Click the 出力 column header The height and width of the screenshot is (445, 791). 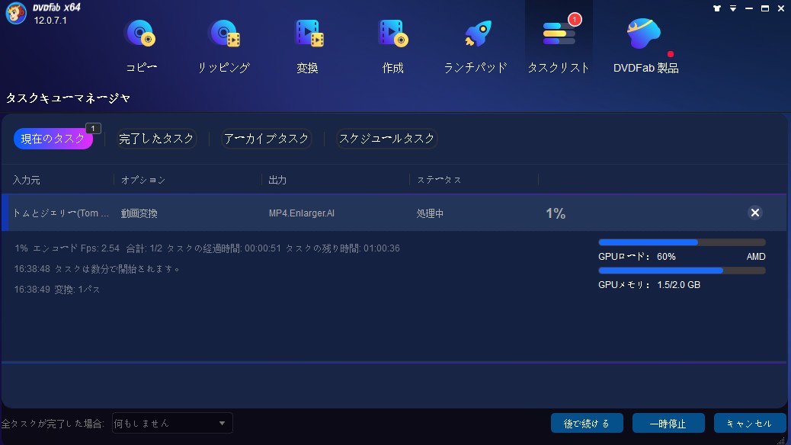pyautogui.click(x=277, y=180)
